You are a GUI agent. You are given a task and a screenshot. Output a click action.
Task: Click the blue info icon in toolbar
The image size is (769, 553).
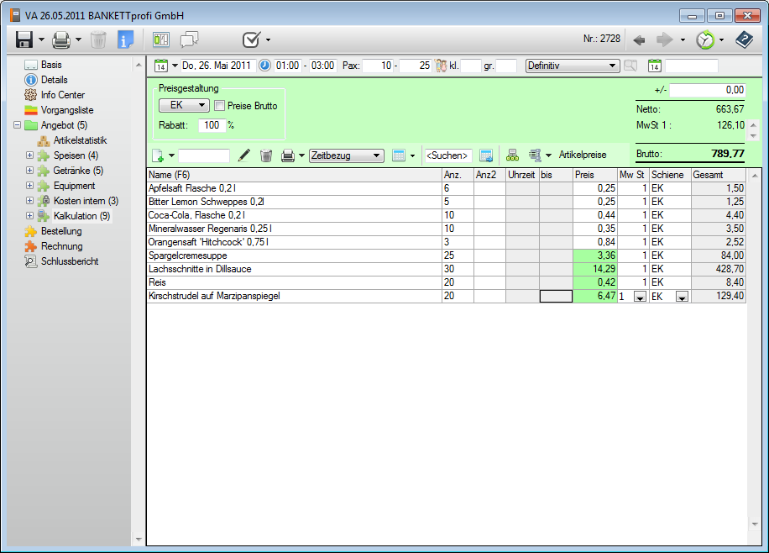[126, 39]
